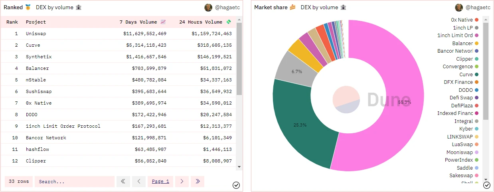Sort by the 7 Days Volume column header
Image resolution: width=494 pixels, height=192 pixels.
click(x=142, y=22)
